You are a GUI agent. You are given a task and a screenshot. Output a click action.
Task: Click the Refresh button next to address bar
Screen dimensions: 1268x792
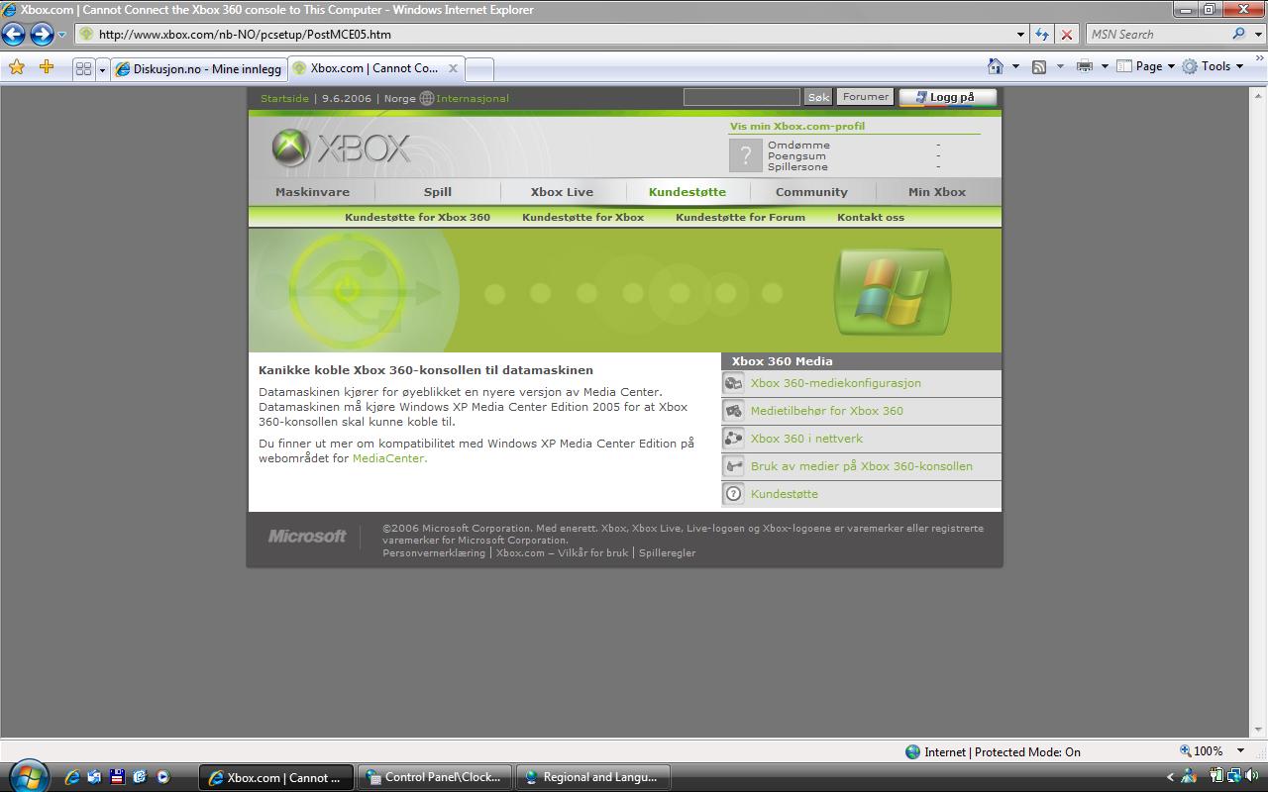(x=1042, y=34)
